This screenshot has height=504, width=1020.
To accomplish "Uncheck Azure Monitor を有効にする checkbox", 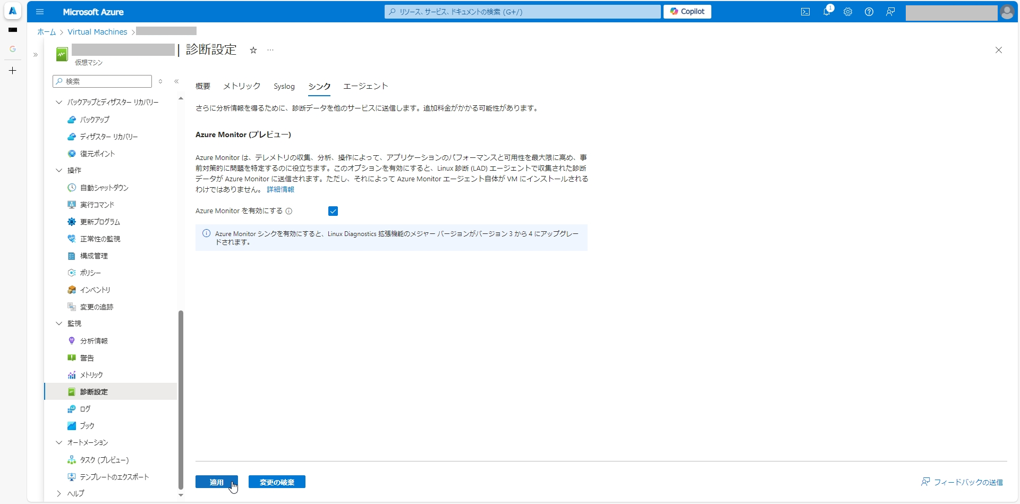I will point(333,211).
